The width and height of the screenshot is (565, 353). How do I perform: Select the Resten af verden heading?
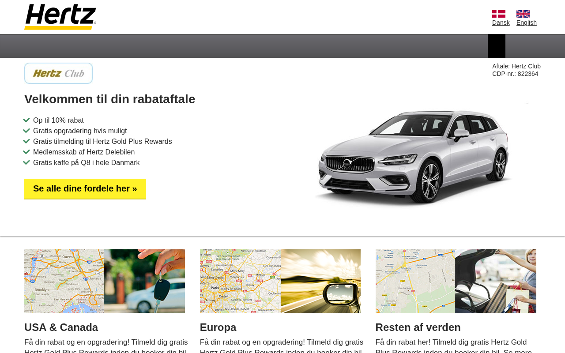point(418,327)
